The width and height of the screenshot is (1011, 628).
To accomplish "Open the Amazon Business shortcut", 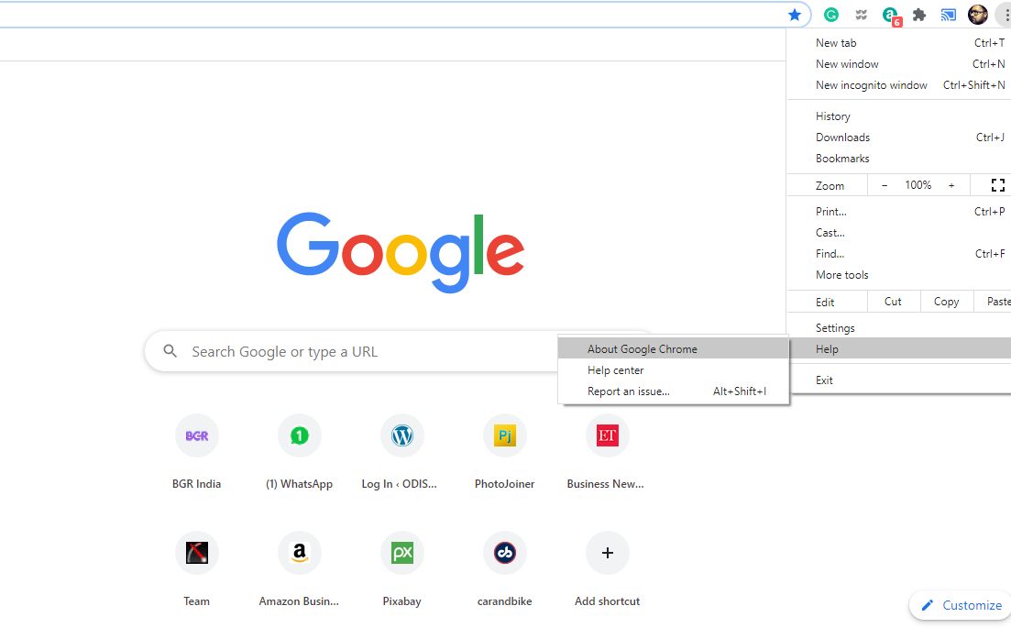I will pyautogui.click(x=300, y=553).
